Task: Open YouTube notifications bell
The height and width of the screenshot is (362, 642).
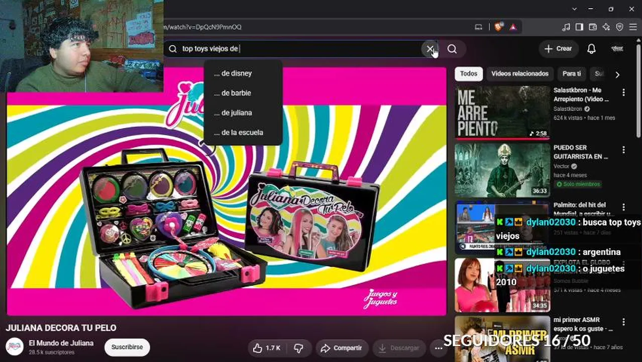Action: 591,49
